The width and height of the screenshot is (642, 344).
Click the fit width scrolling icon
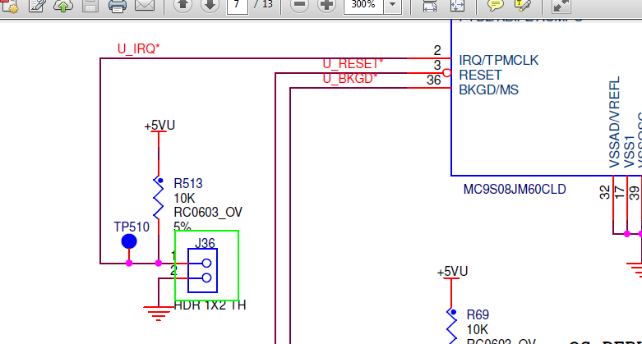point(429,6)
